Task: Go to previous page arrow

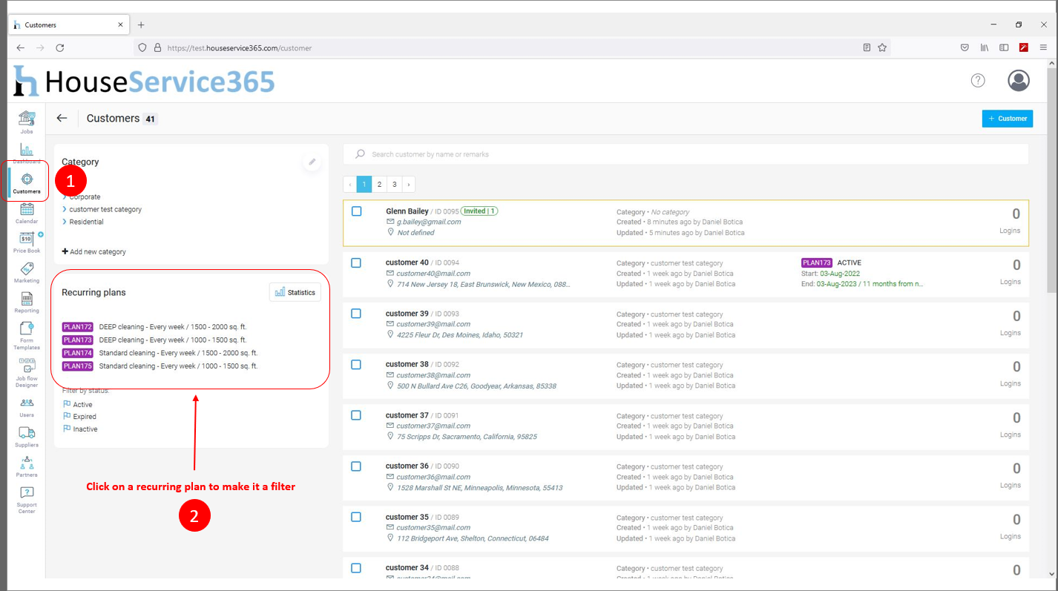Action: tap(350, 184)
